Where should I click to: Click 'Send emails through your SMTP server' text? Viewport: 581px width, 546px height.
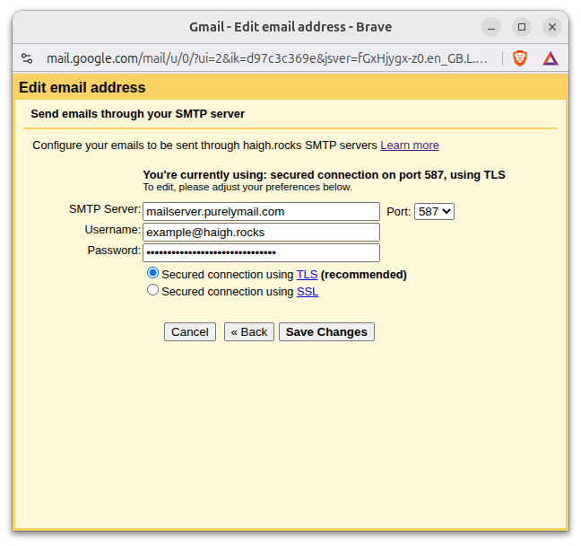pos(137,113)
